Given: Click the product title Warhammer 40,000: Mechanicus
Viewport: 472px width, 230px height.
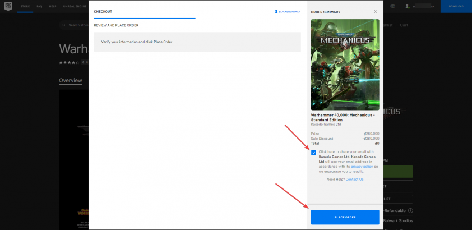Looking at the screenshot, I should click(x=343, y=117).
